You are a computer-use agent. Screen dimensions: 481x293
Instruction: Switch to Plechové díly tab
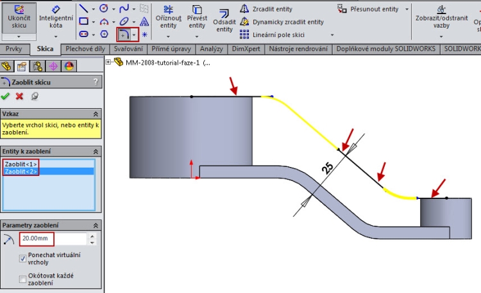click(x=85, y=49)
